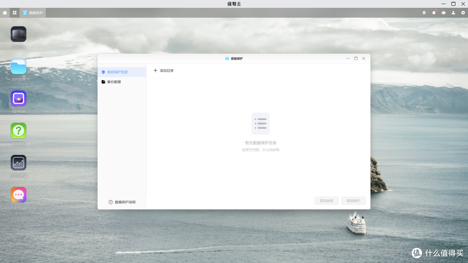Click the 取消选择 button
The width and height of the screenshot is (468, 263).
click(327, 201)
